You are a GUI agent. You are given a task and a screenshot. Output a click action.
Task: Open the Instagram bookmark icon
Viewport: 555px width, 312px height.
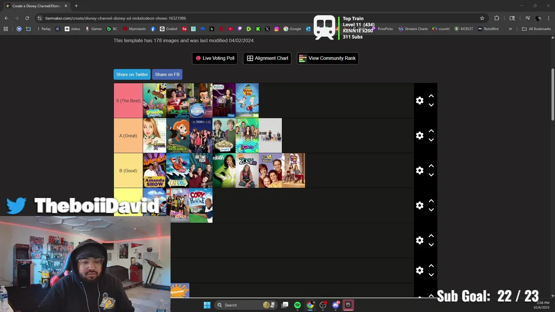click(277, 29)
